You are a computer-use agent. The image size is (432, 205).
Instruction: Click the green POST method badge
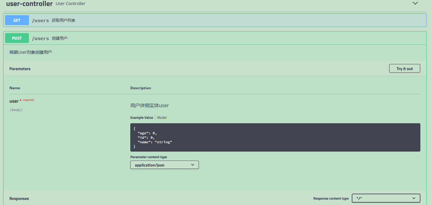click(x=17, y=38)
